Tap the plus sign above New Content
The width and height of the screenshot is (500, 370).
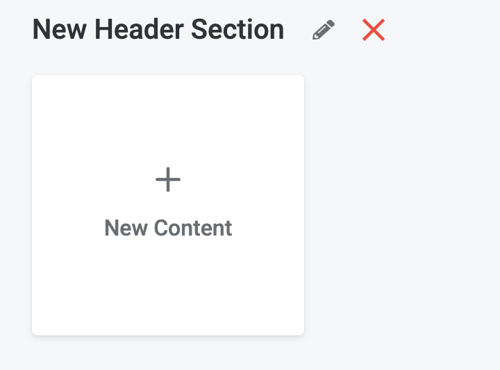point(168,180)
